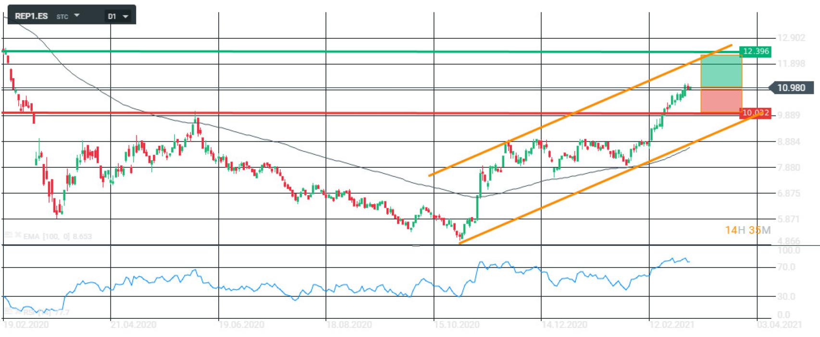The width and height of the screenshot is (820, 337).
Task: Remove the EMA indicator with its X icon
Action: [18, 235]
